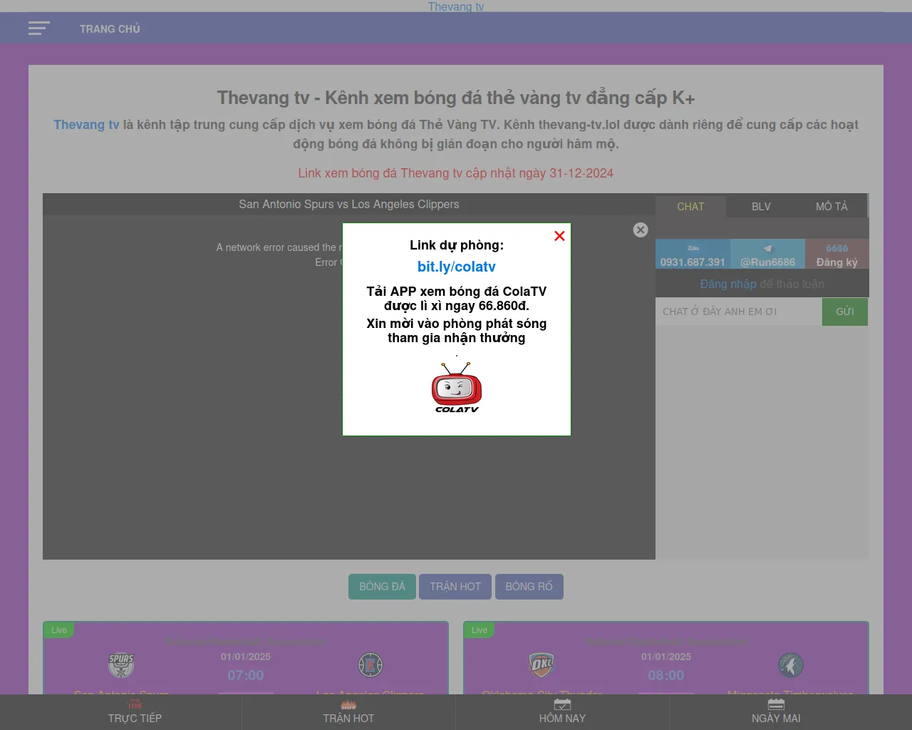Click the match title San Antonio Spurs vs Los Angeles Clippers
Image resolution: width=912 pixels, height=730 pixels.
(x=349, y=205)
